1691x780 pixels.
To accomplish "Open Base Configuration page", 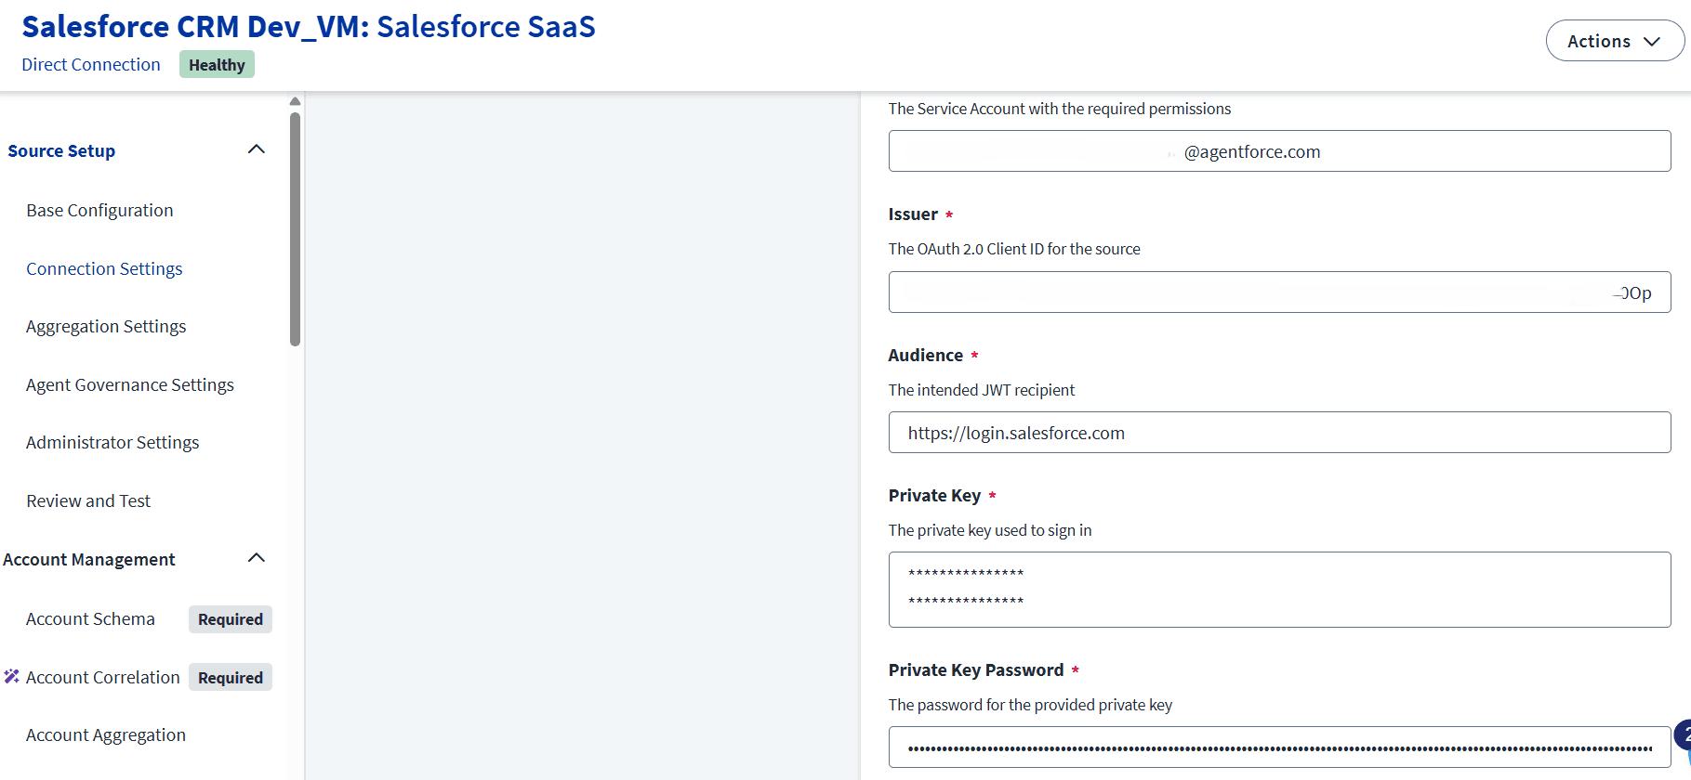I will [99, 211].
